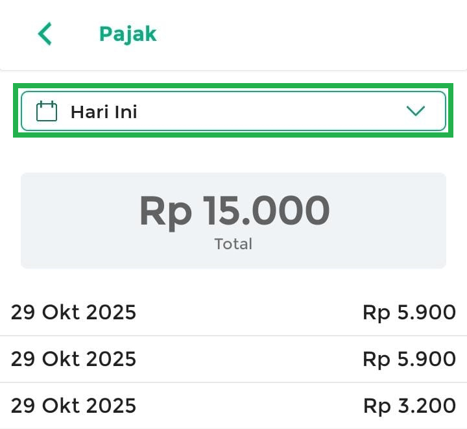Viewport: 467px width, 429px height.
Task: Tap the Rp currency prefix in total
Action: point(165,212)
